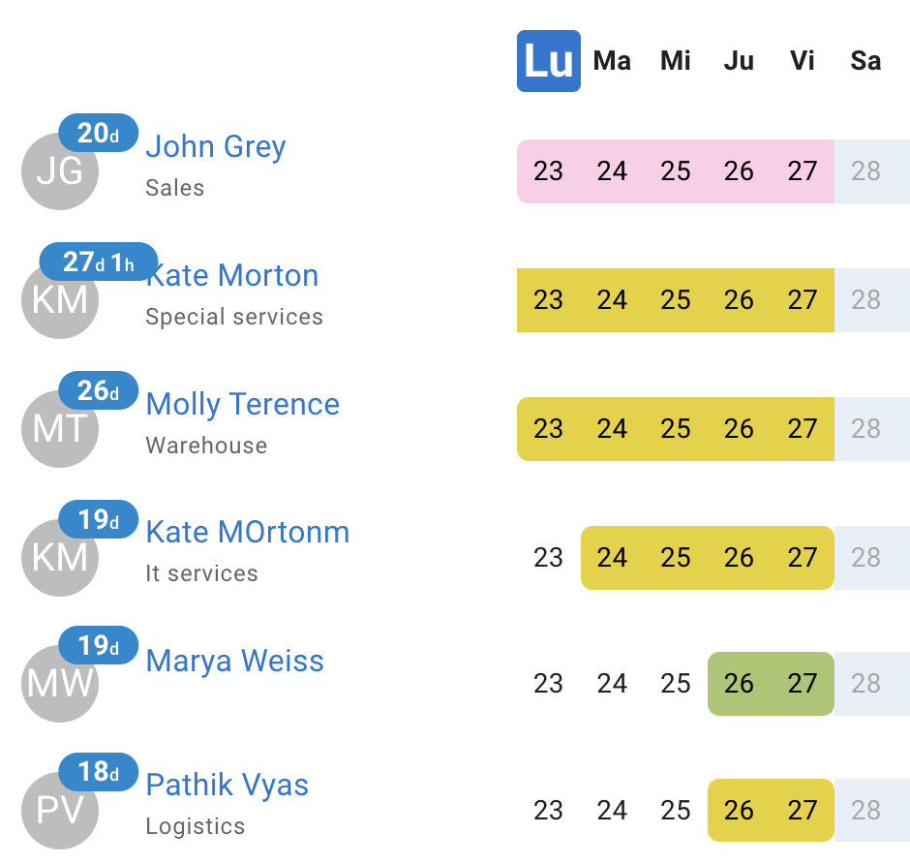Image resolution: width=910 pixels, height=864 pixels.
Task: Select the Sa day column header
Action: (x=865, y=61)
